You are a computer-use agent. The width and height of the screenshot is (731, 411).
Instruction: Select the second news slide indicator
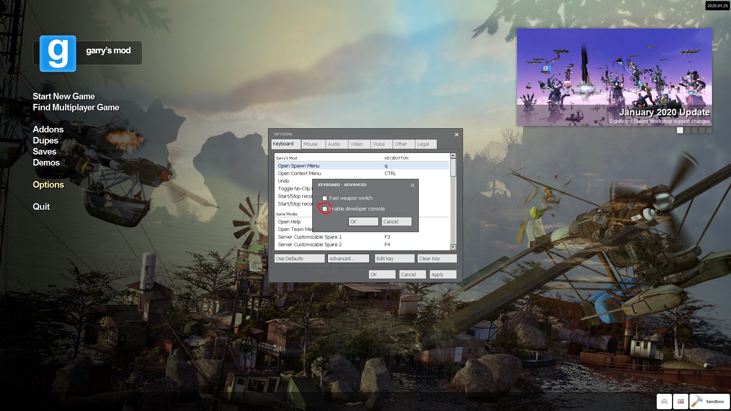click(687, 131)
